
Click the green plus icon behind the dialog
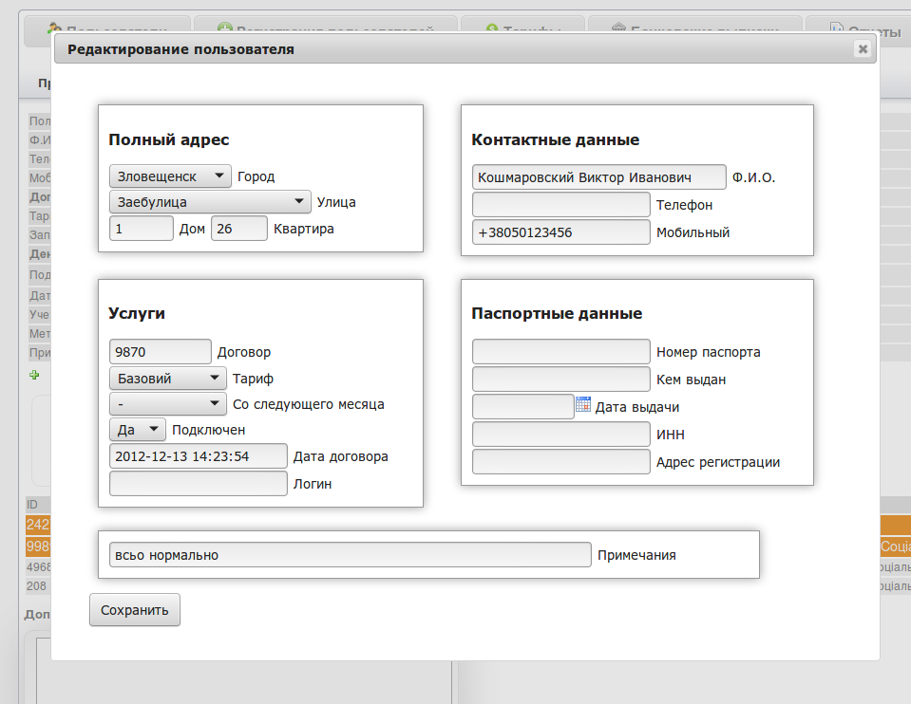(x=35, y=375)
